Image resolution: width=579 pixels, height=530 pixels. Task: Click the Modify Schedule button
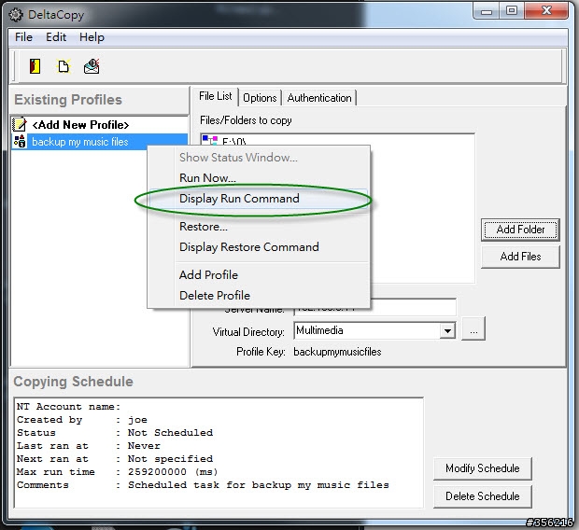pos(483,468)
